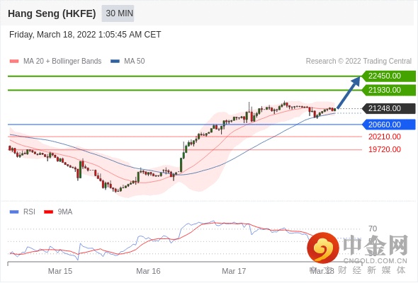Click the 20210.00 red support label
Image resolution: width=418 pixels, height=283 pixels.
[385, 137]
